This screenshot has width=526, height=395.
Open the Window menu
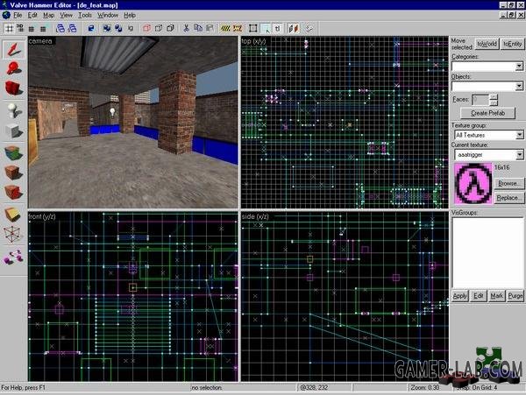108,15
